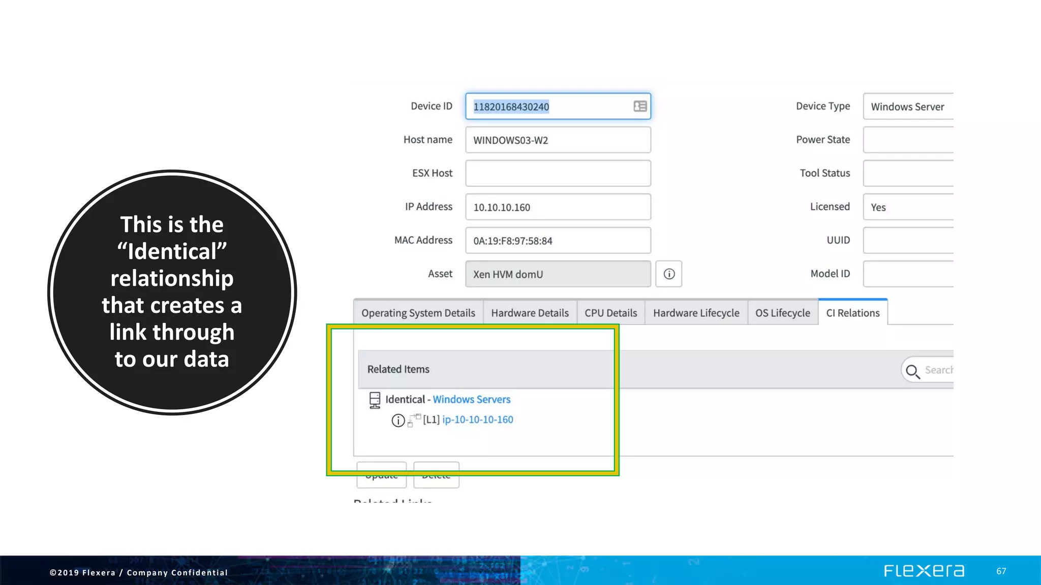This screenshot has width=1041, height=585.
Task: Open the Licensed dropdown showing Yes
Action: pos(908,207)
